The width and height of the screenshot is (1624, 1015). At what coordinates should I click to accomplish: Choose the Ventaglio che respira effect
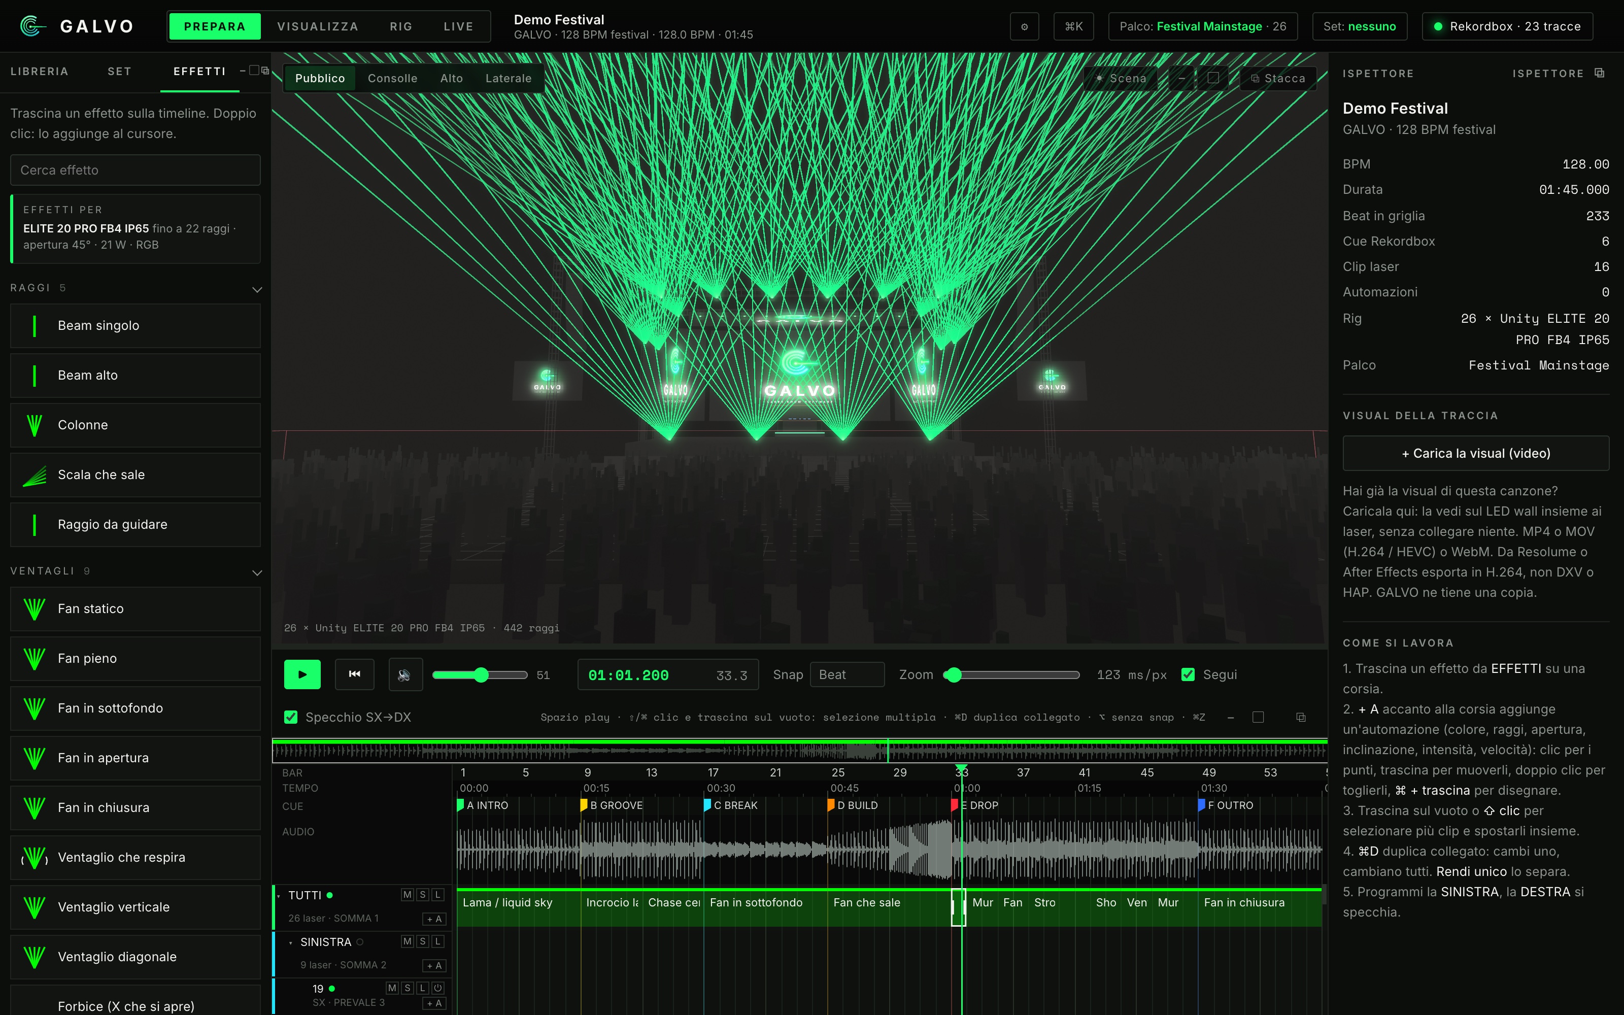(x=136, y=857)
